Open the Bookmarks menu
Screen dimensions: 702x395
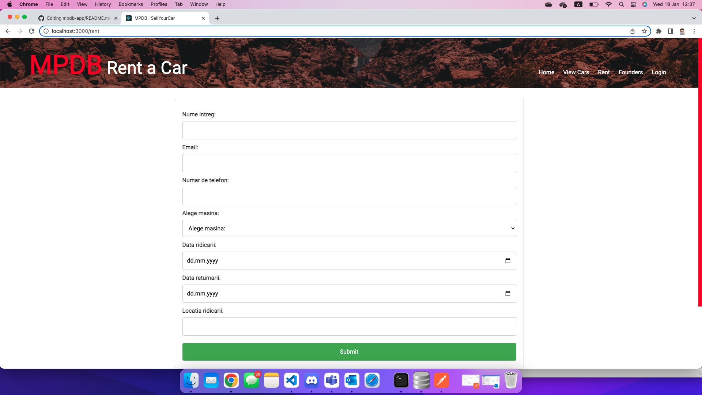point(131,4)
